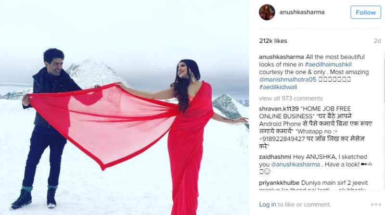Image resolution: width=385 pixels, height=215 pixels.
Task: Click the pointing-hand emoji in zaidhashmi's comment
Action: click(369, 164)
